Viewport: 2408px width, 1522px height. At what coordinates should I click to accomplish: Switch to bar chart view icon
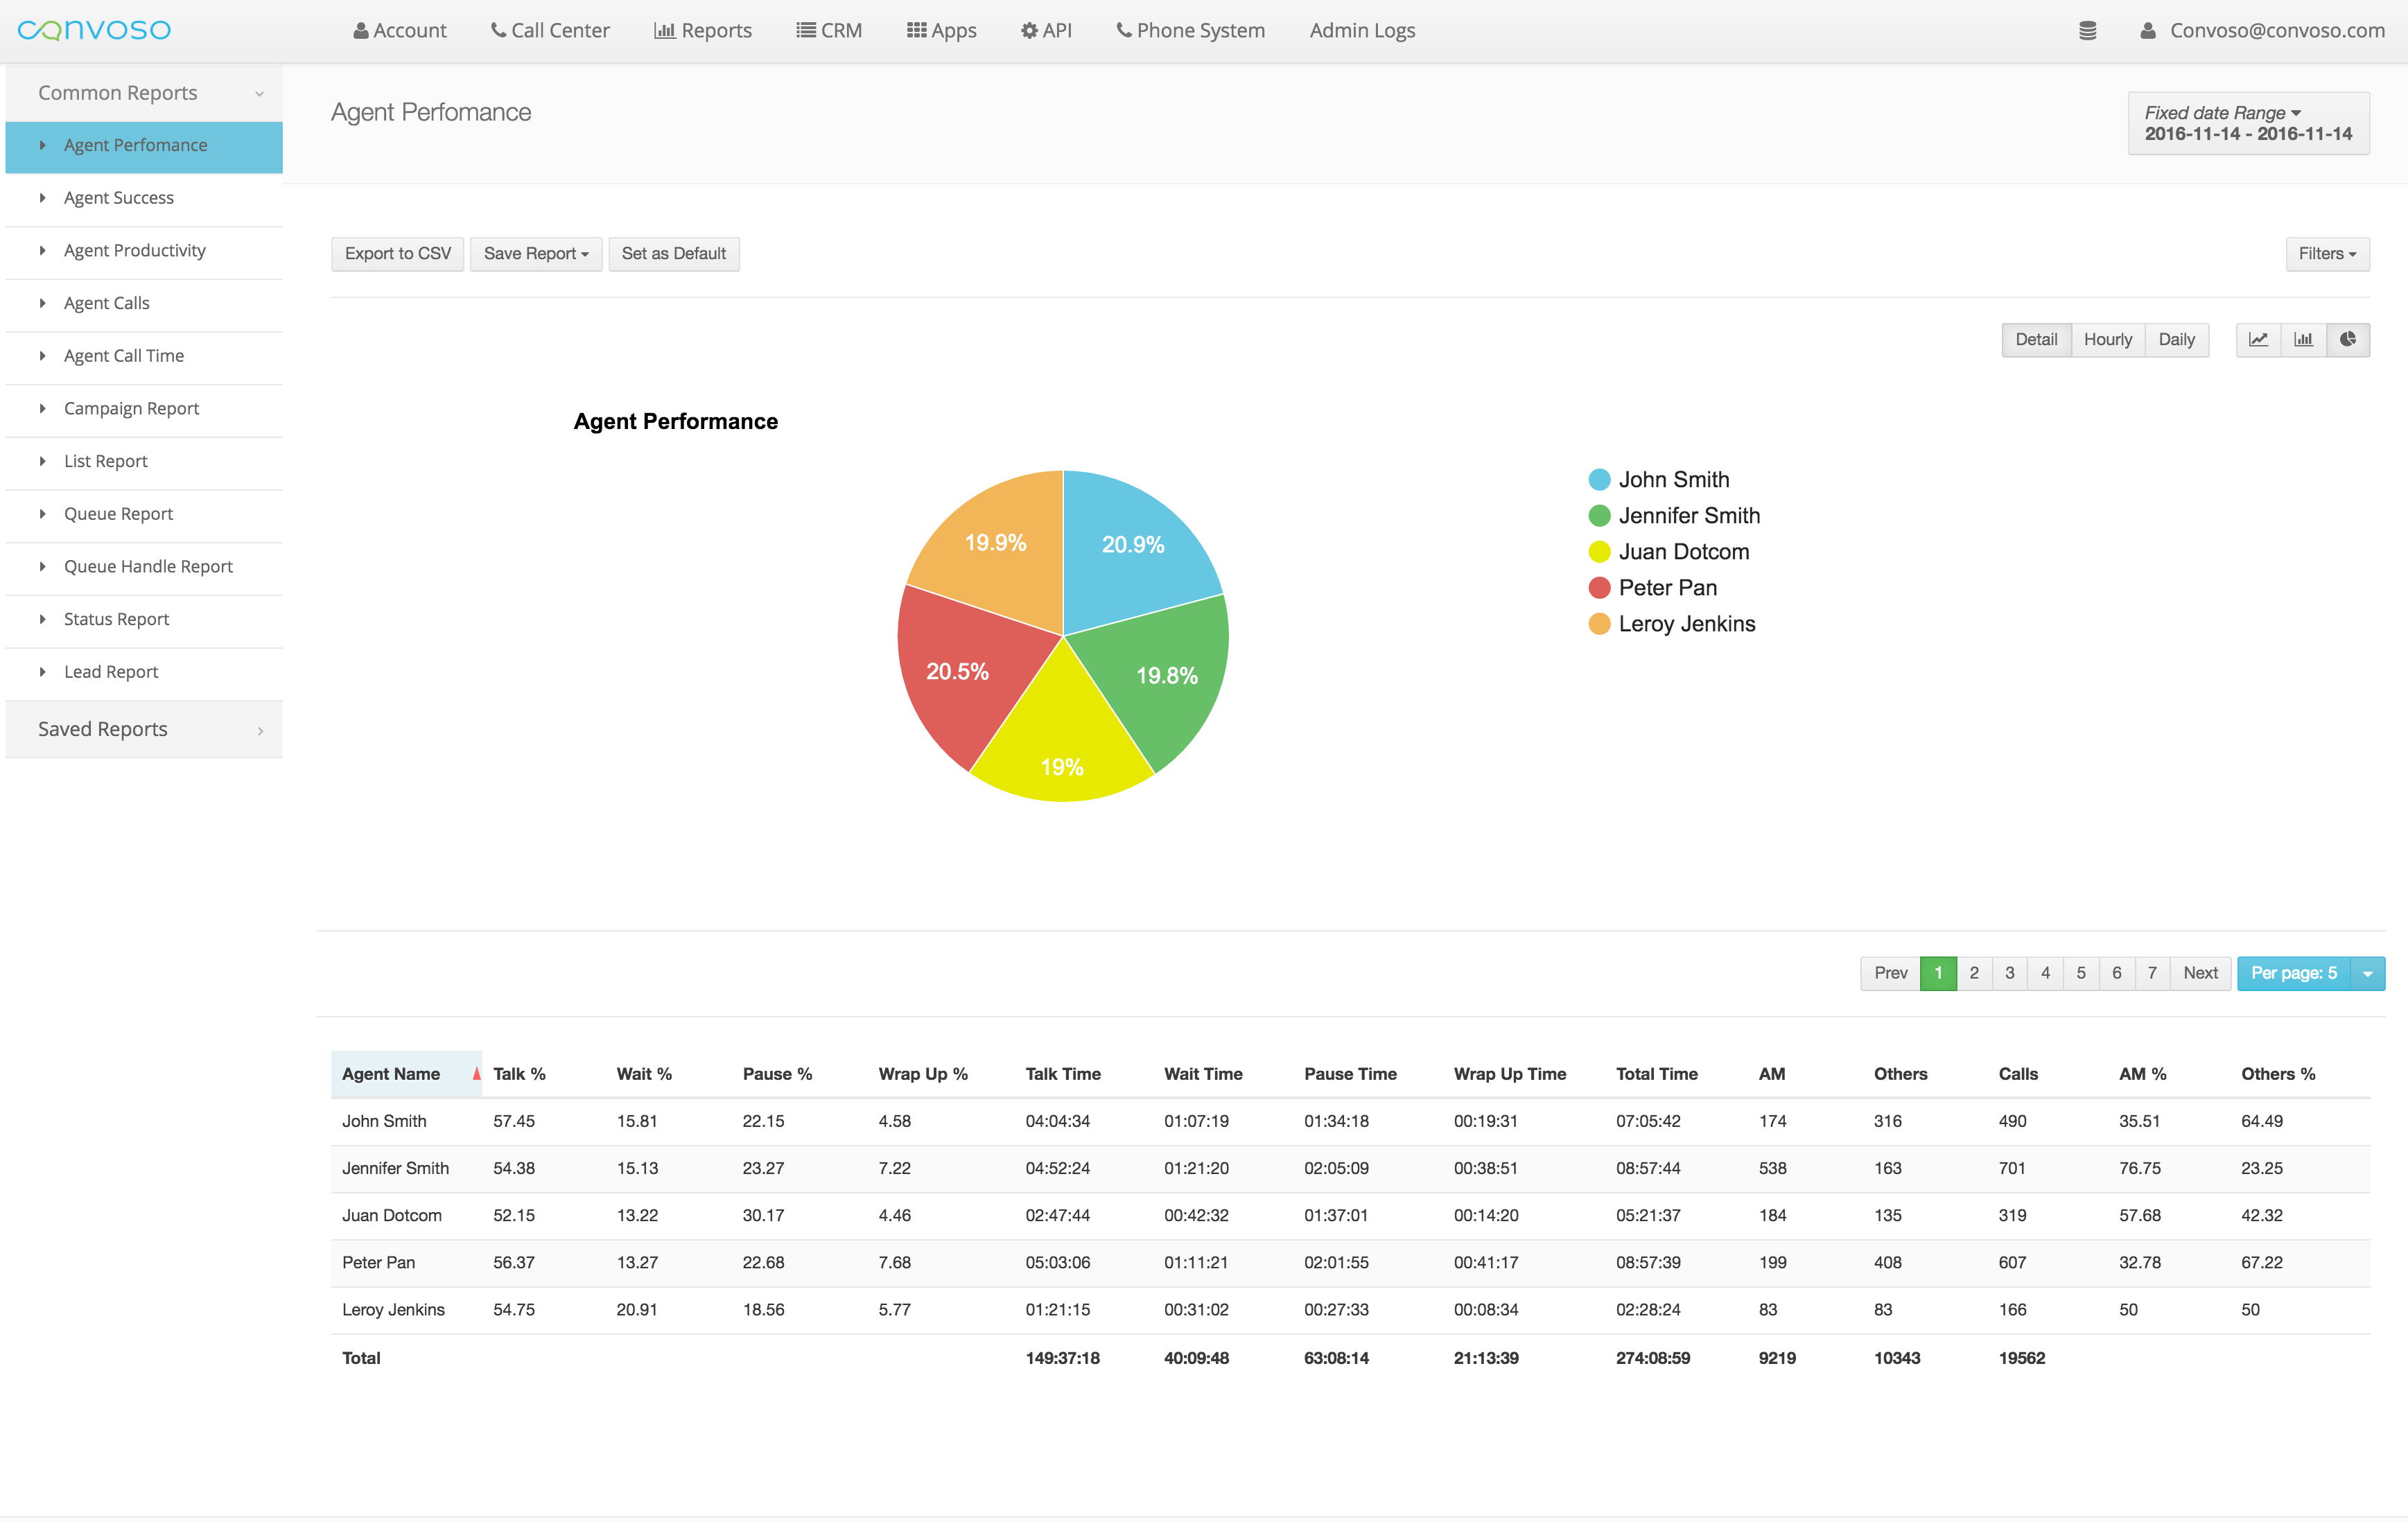coord(2303,340)
